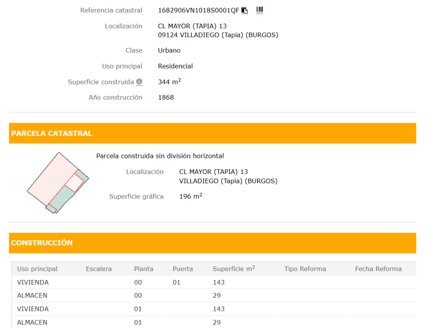Click the Fecha Reforma column header
Screen dimensions: 433x333
[x=378, y=269]
